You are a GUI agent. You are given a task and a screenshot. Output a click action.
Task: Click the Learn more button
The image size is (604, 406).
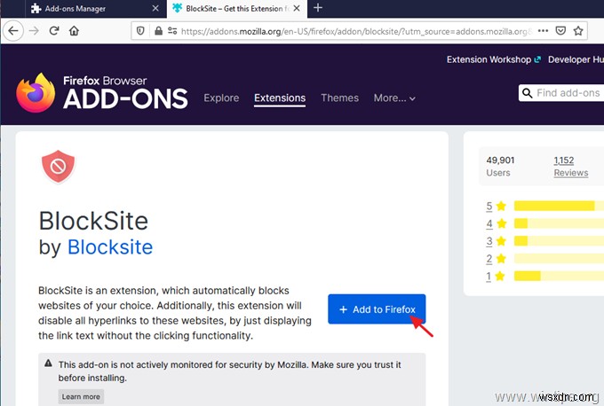click(x=82, y=396)
